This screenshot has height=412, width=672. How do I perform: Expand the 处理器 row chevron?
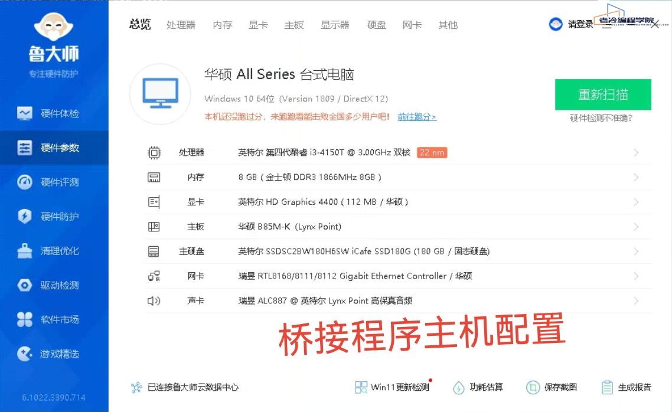(x=636, y=152)
